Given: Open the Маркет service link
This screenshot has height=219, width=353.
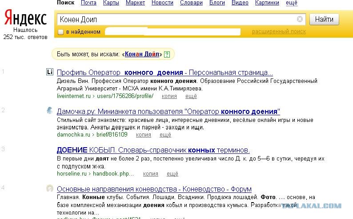Looking at the screenshot, I should [135, 3].
